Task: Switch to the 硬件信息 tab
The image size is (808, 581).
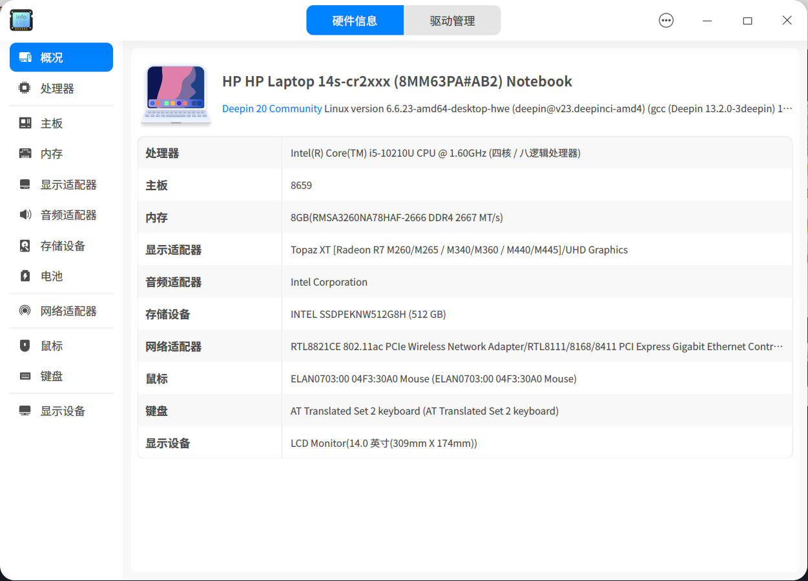Action: click(x=355, y=21)
